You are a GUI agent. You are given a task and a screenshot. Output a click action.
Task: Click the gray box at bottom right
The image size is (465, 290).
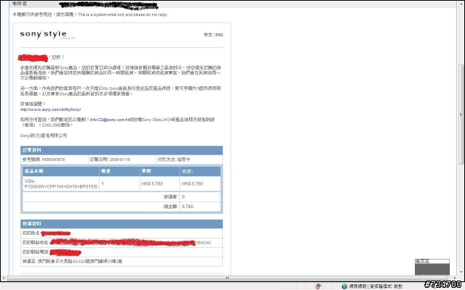pyautogui.click(x=432, y=269)
